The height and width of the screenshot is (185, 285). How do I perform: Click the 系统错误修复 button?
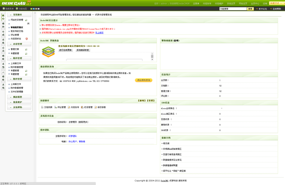[83, 50]
